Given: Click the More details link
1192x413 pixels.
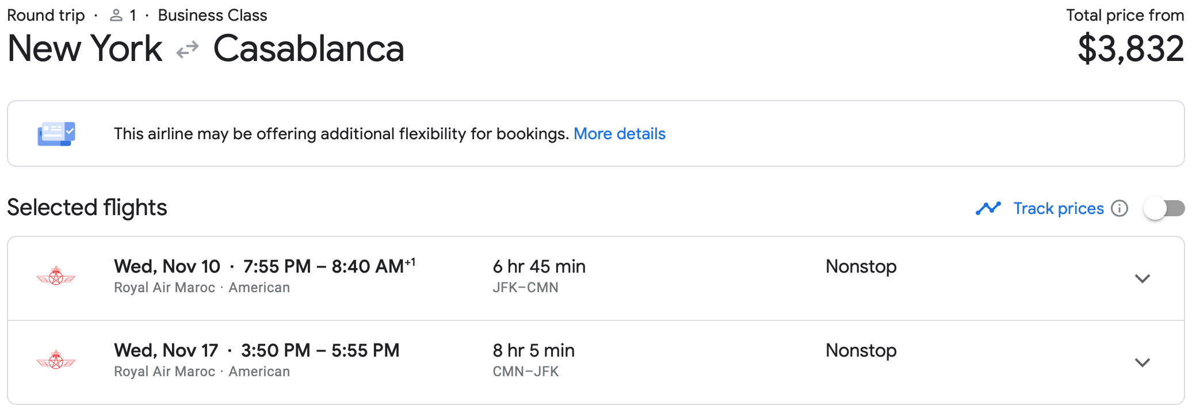Looking at the screenshot, I should [620, 133].
